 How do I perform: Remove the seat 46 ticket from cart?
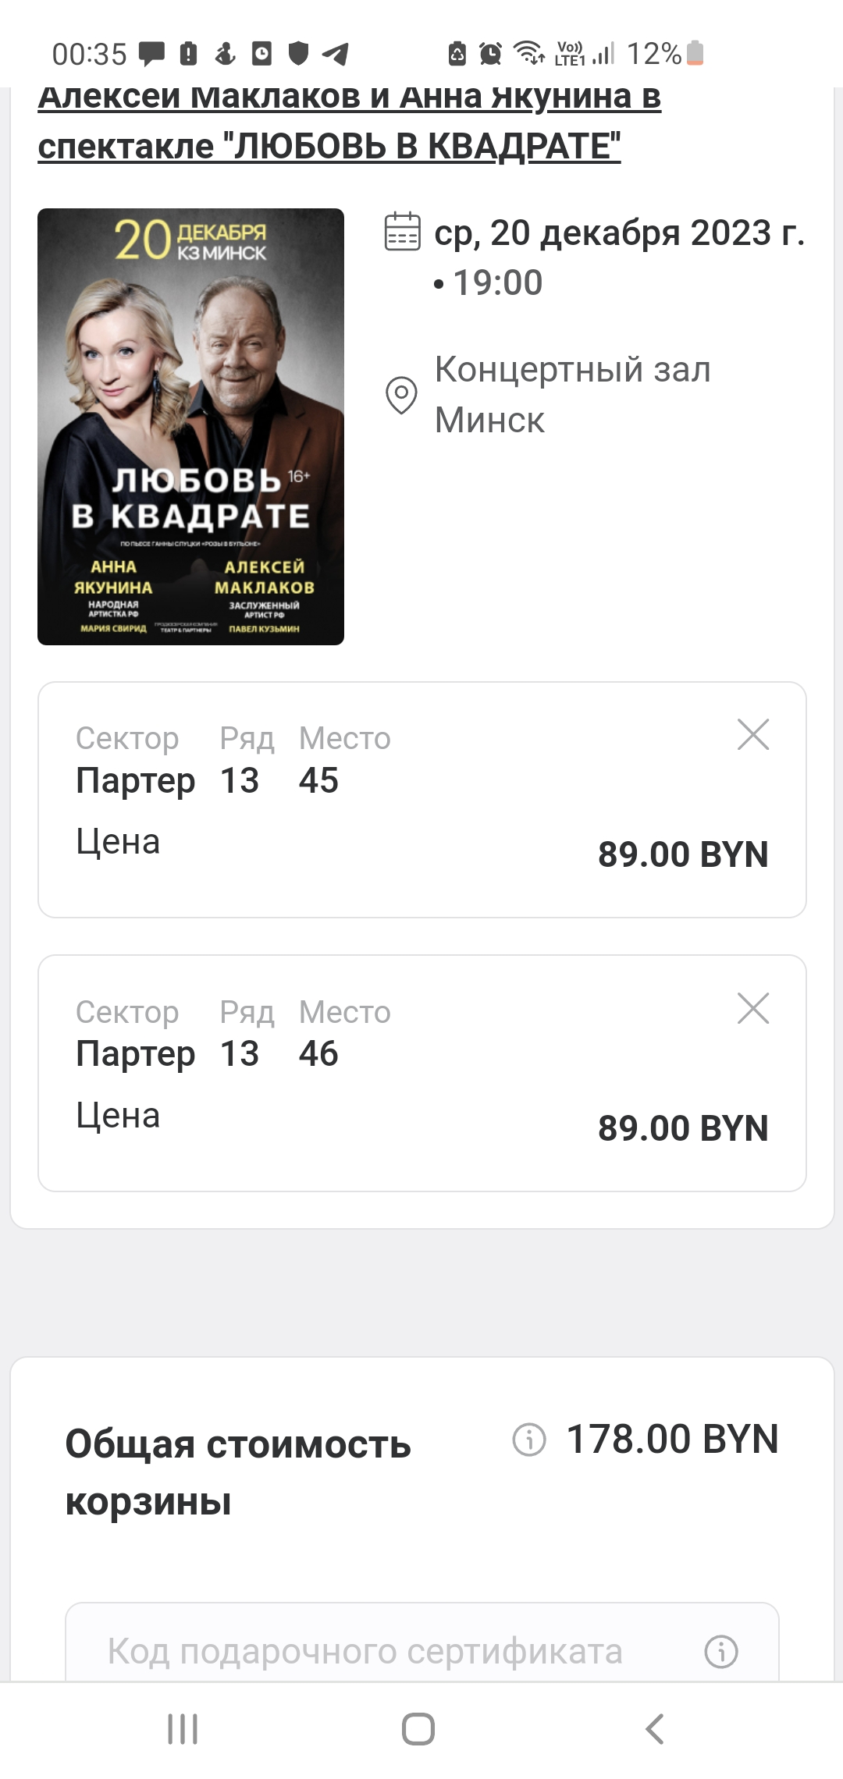753,1009
